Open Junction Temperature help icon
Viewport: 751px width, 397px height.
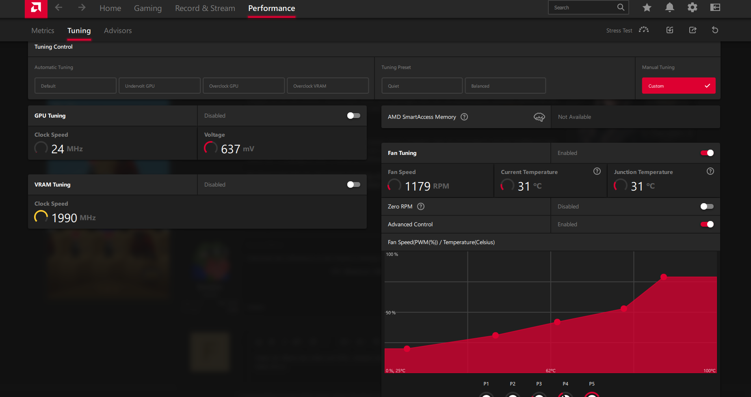(710, 171)
